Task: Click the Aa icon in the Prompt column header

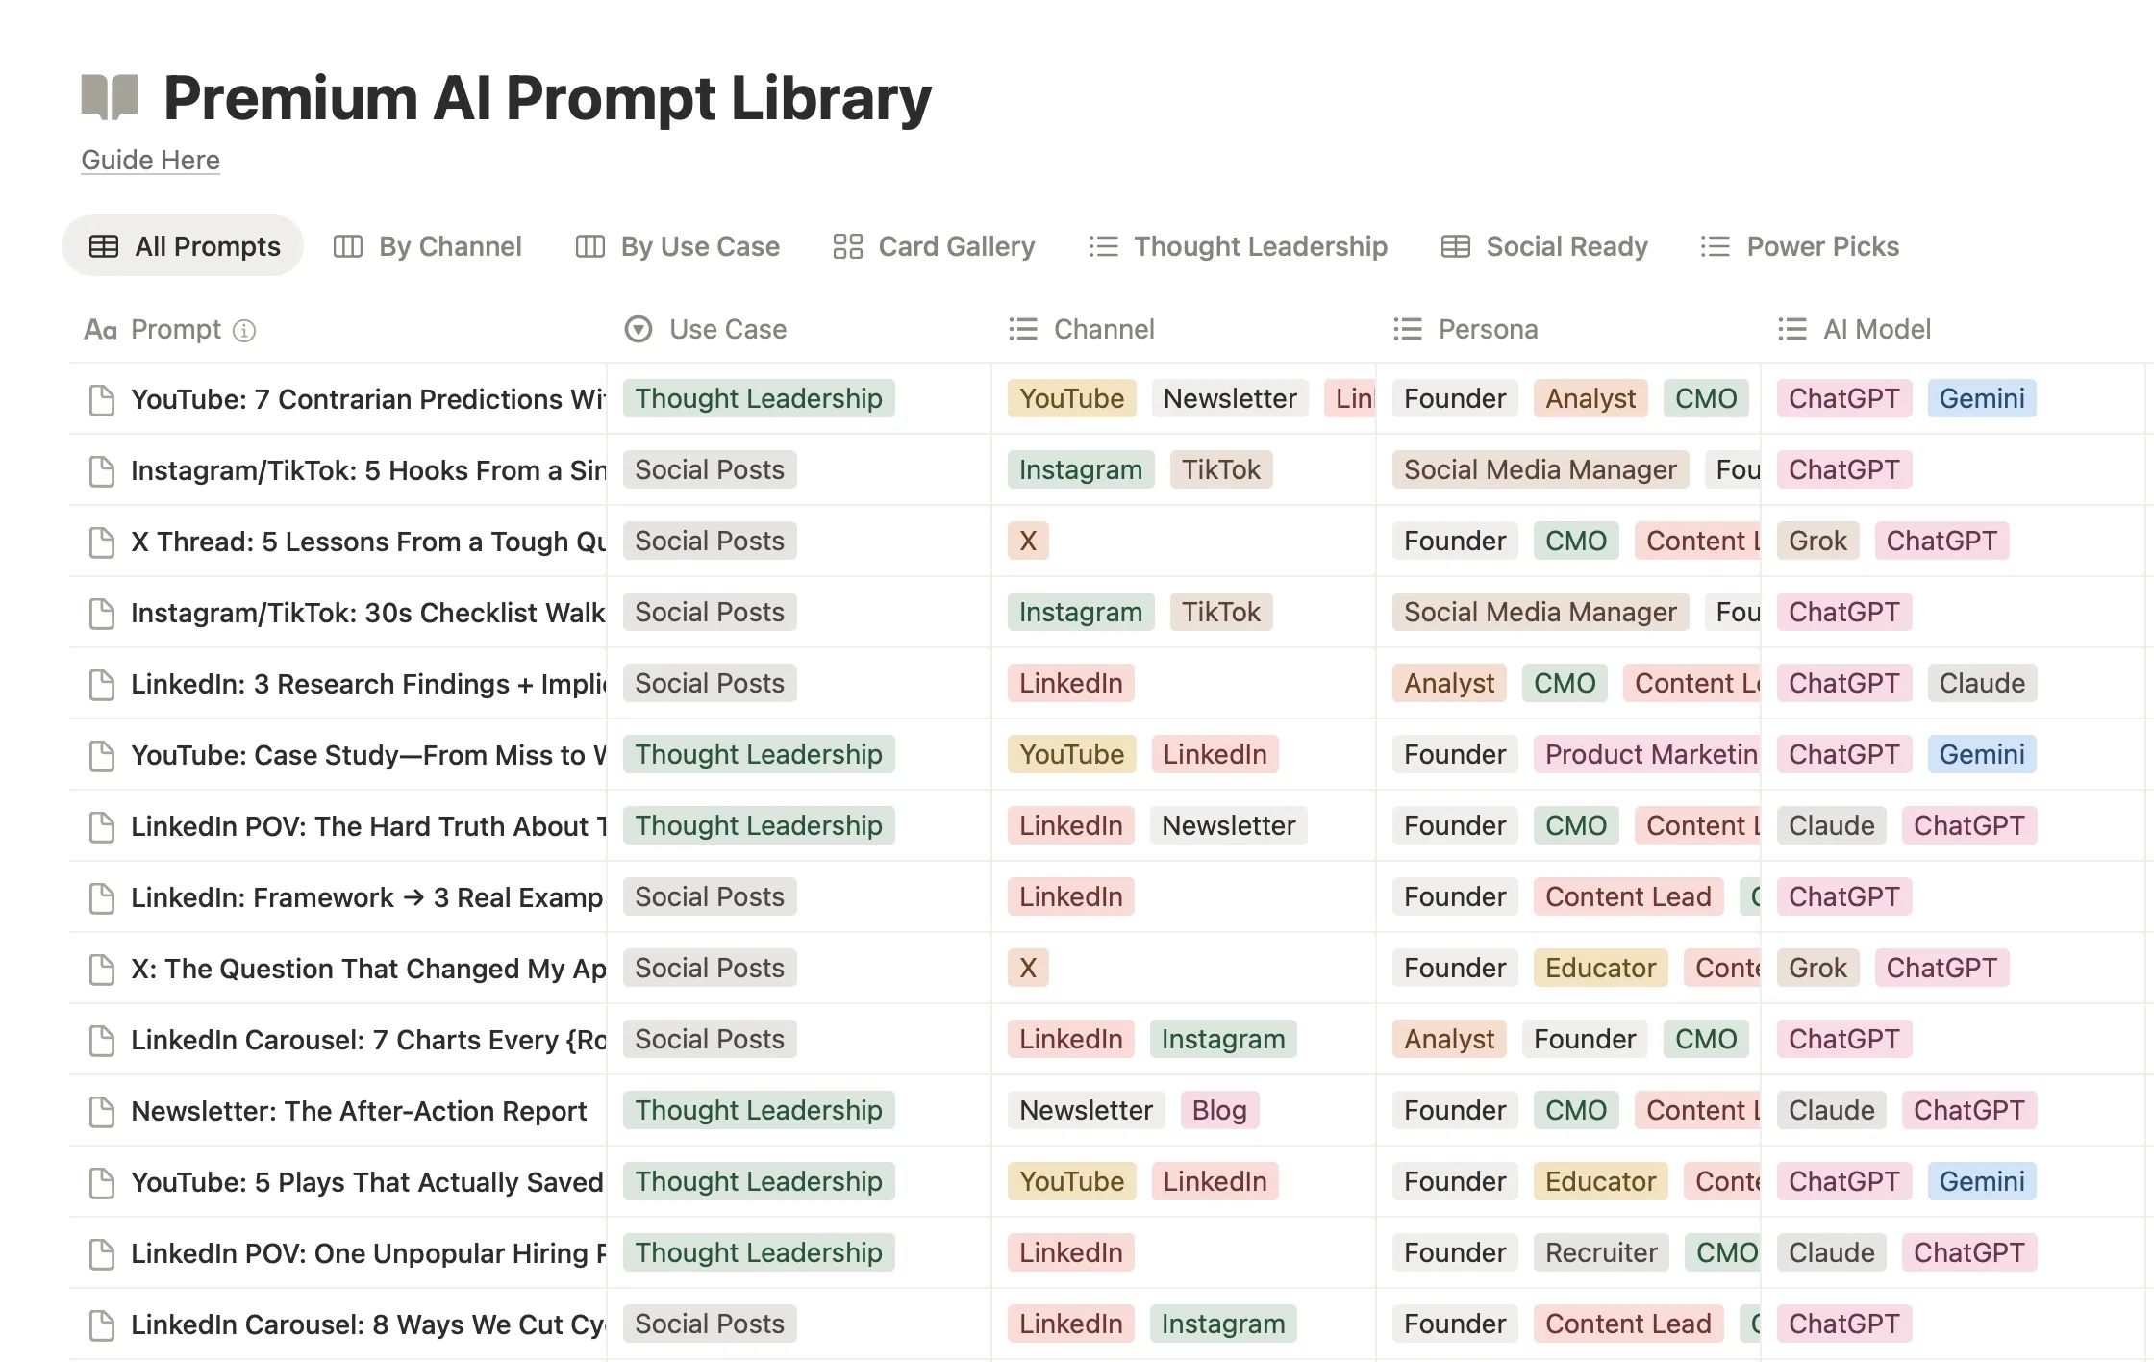Action: pos(99,329)
